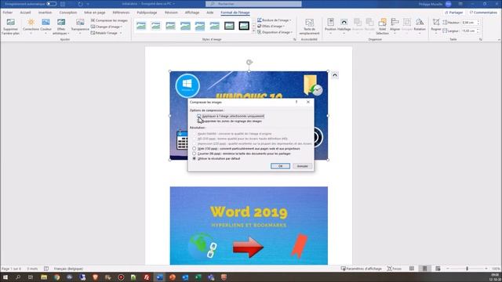Screen dimensions: 502x282
Task: Click the Partager button
Action: pos(453,13)
